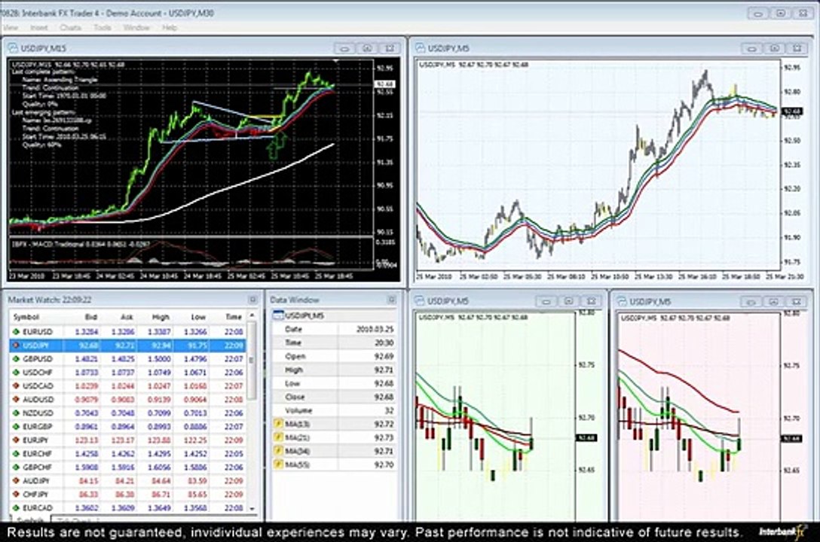Viewport: 820px width, 542px height.
Task: Click the Market Watch vertical scrollbar thumb
Action: (x=252, y=361)
